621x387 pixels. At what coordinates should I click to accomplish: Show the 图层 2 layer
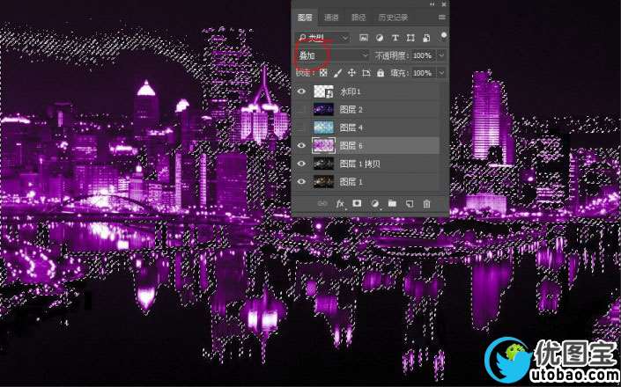302,110
